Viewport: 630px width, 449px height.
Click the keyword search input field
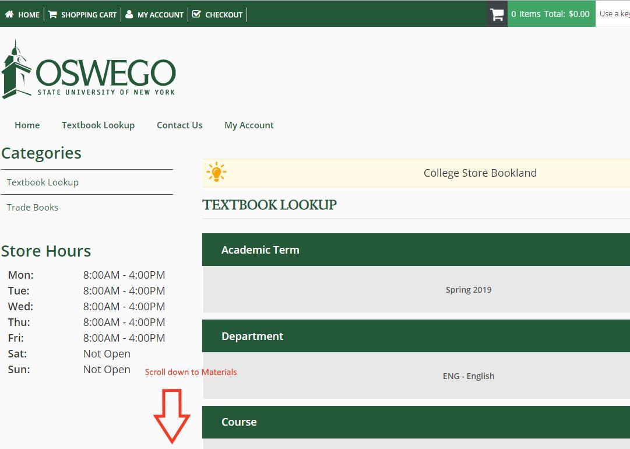pos(615,14)
